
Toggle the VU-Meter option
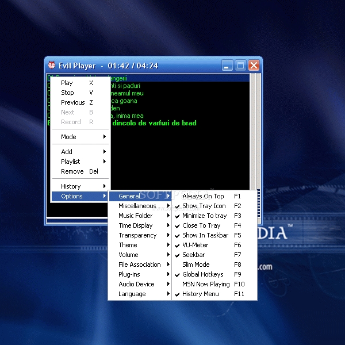(x=214, y=245)
